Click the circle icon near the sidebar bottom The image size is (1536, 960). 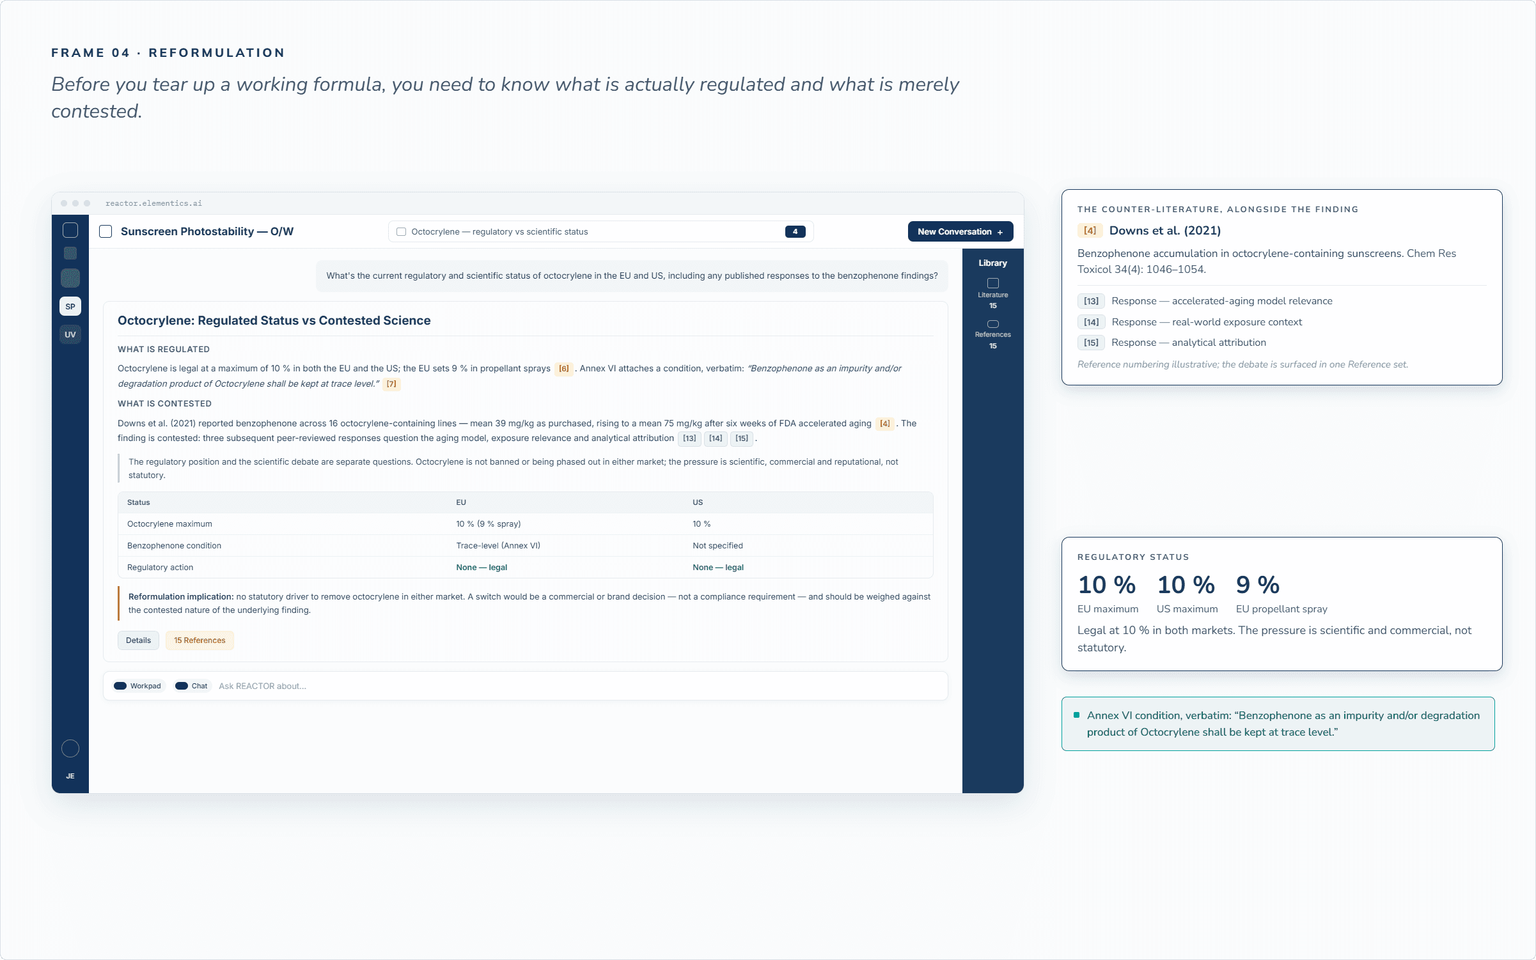pyautogui.click(x=70, y=748)
